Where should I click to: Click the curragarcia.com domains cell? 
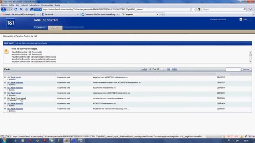109,98
